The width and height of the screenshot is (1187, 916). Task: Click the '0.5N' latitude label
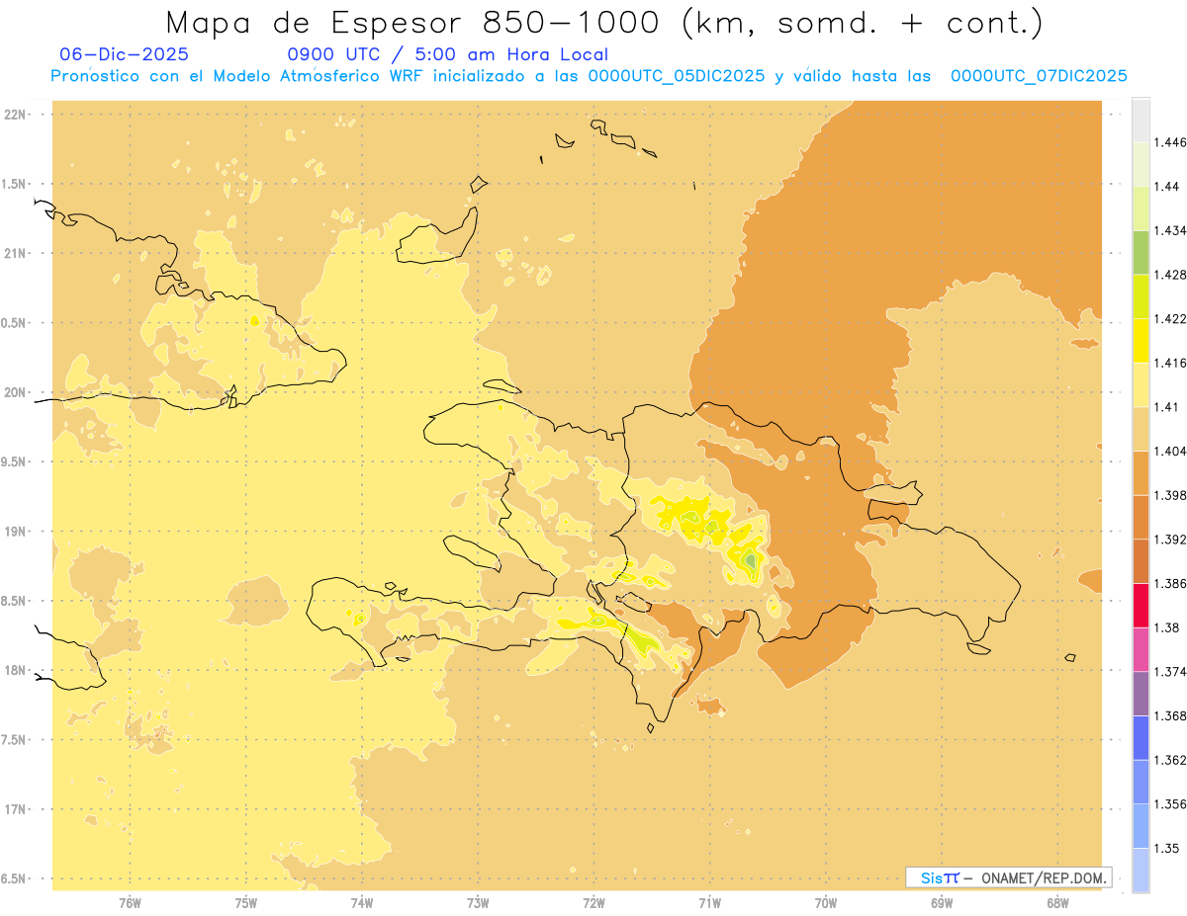pos(15,323)
